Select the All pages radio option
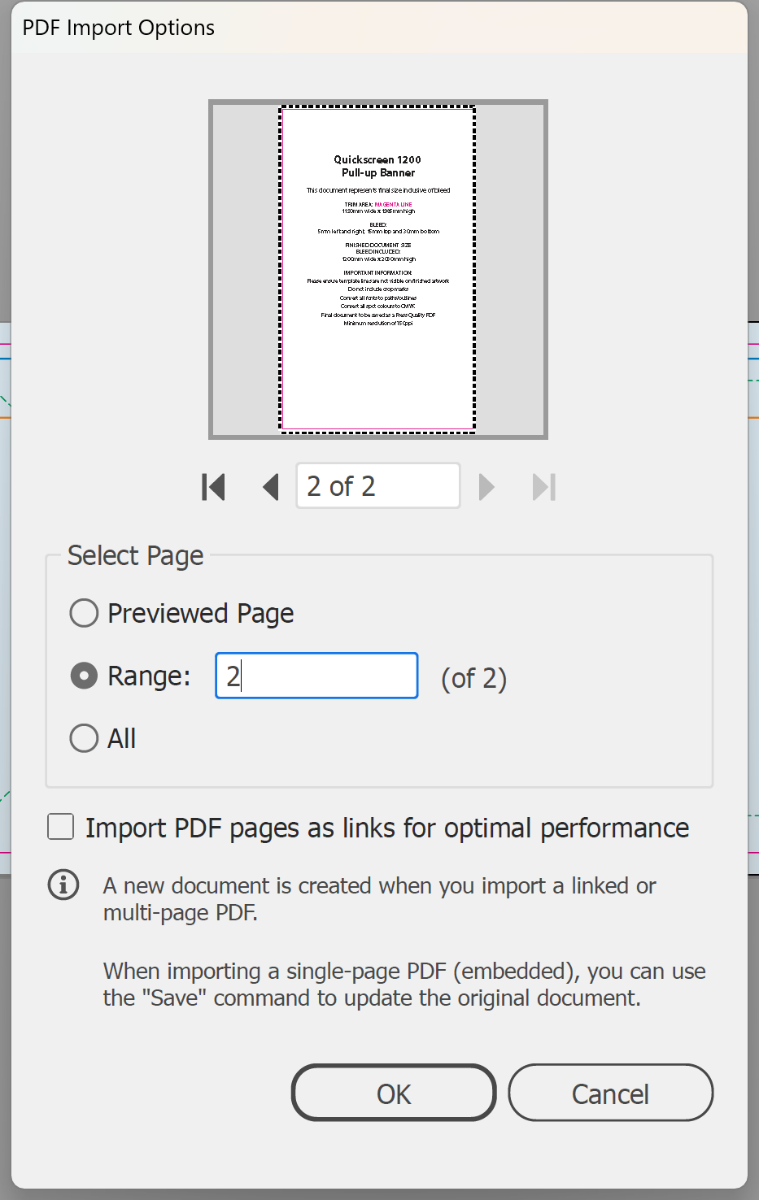759x1200 pixels. click(x=84, y=738)
